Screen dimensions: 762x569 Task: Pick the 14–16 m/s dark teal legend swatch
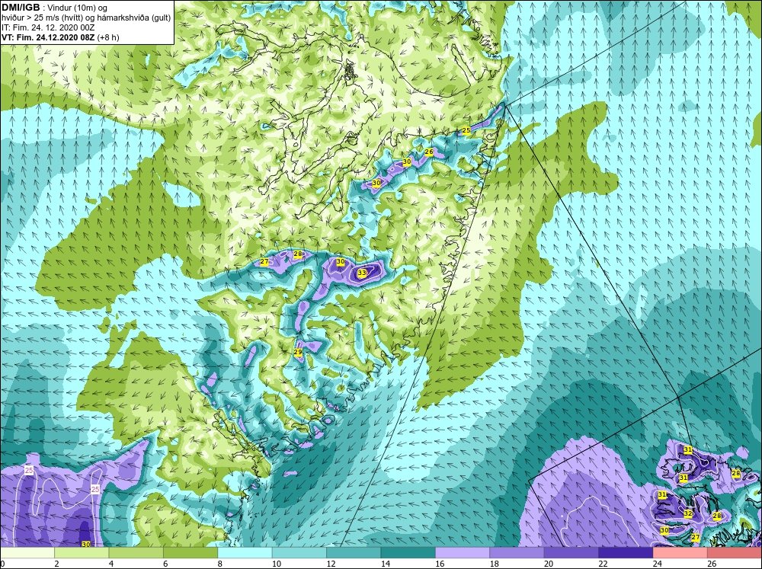pyautogui.click(x=408, y=552)
